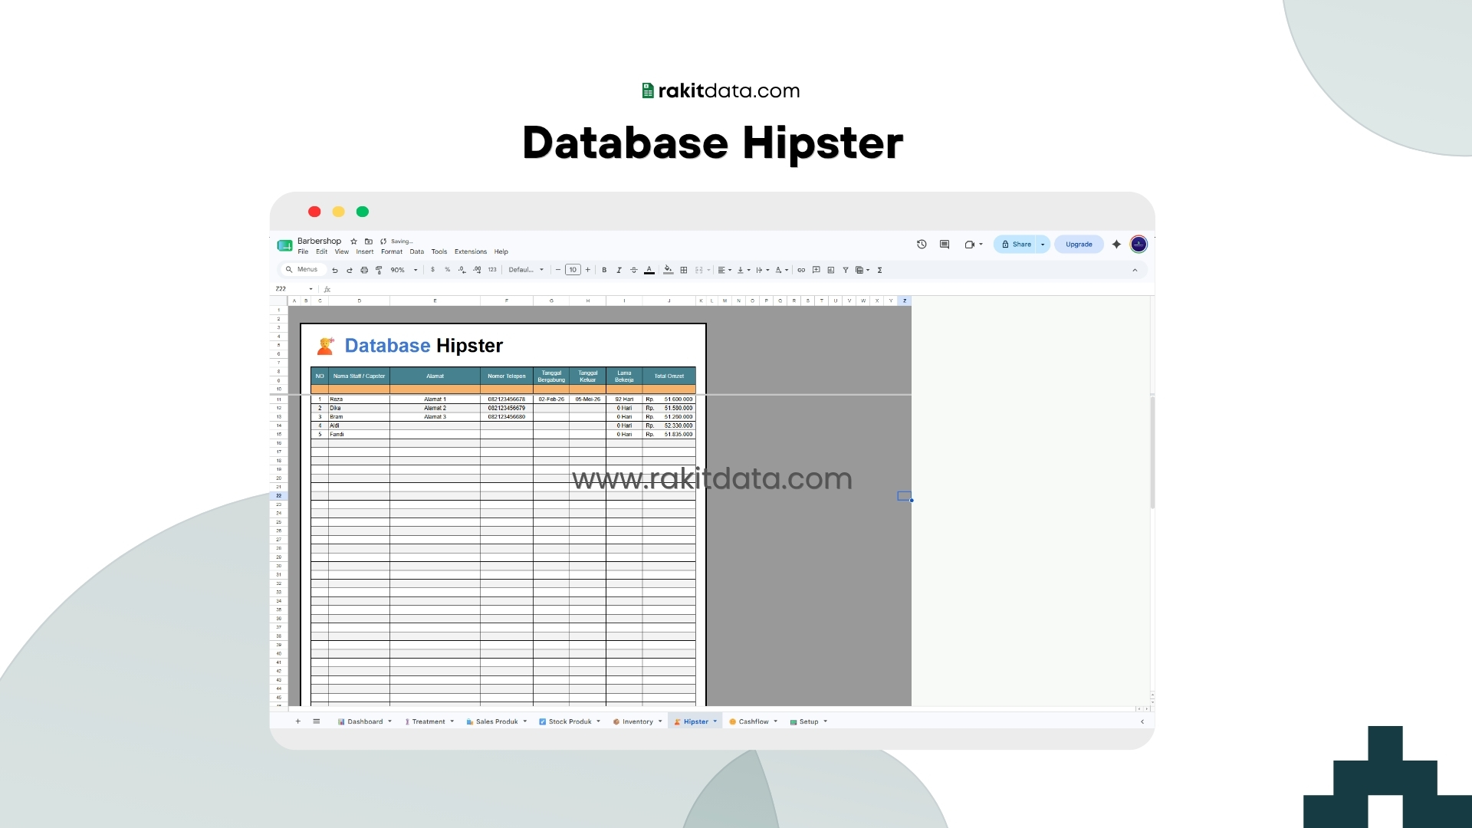Open the Tools menu
Screen dimensions: 1472x828
(x=439, y=251)
